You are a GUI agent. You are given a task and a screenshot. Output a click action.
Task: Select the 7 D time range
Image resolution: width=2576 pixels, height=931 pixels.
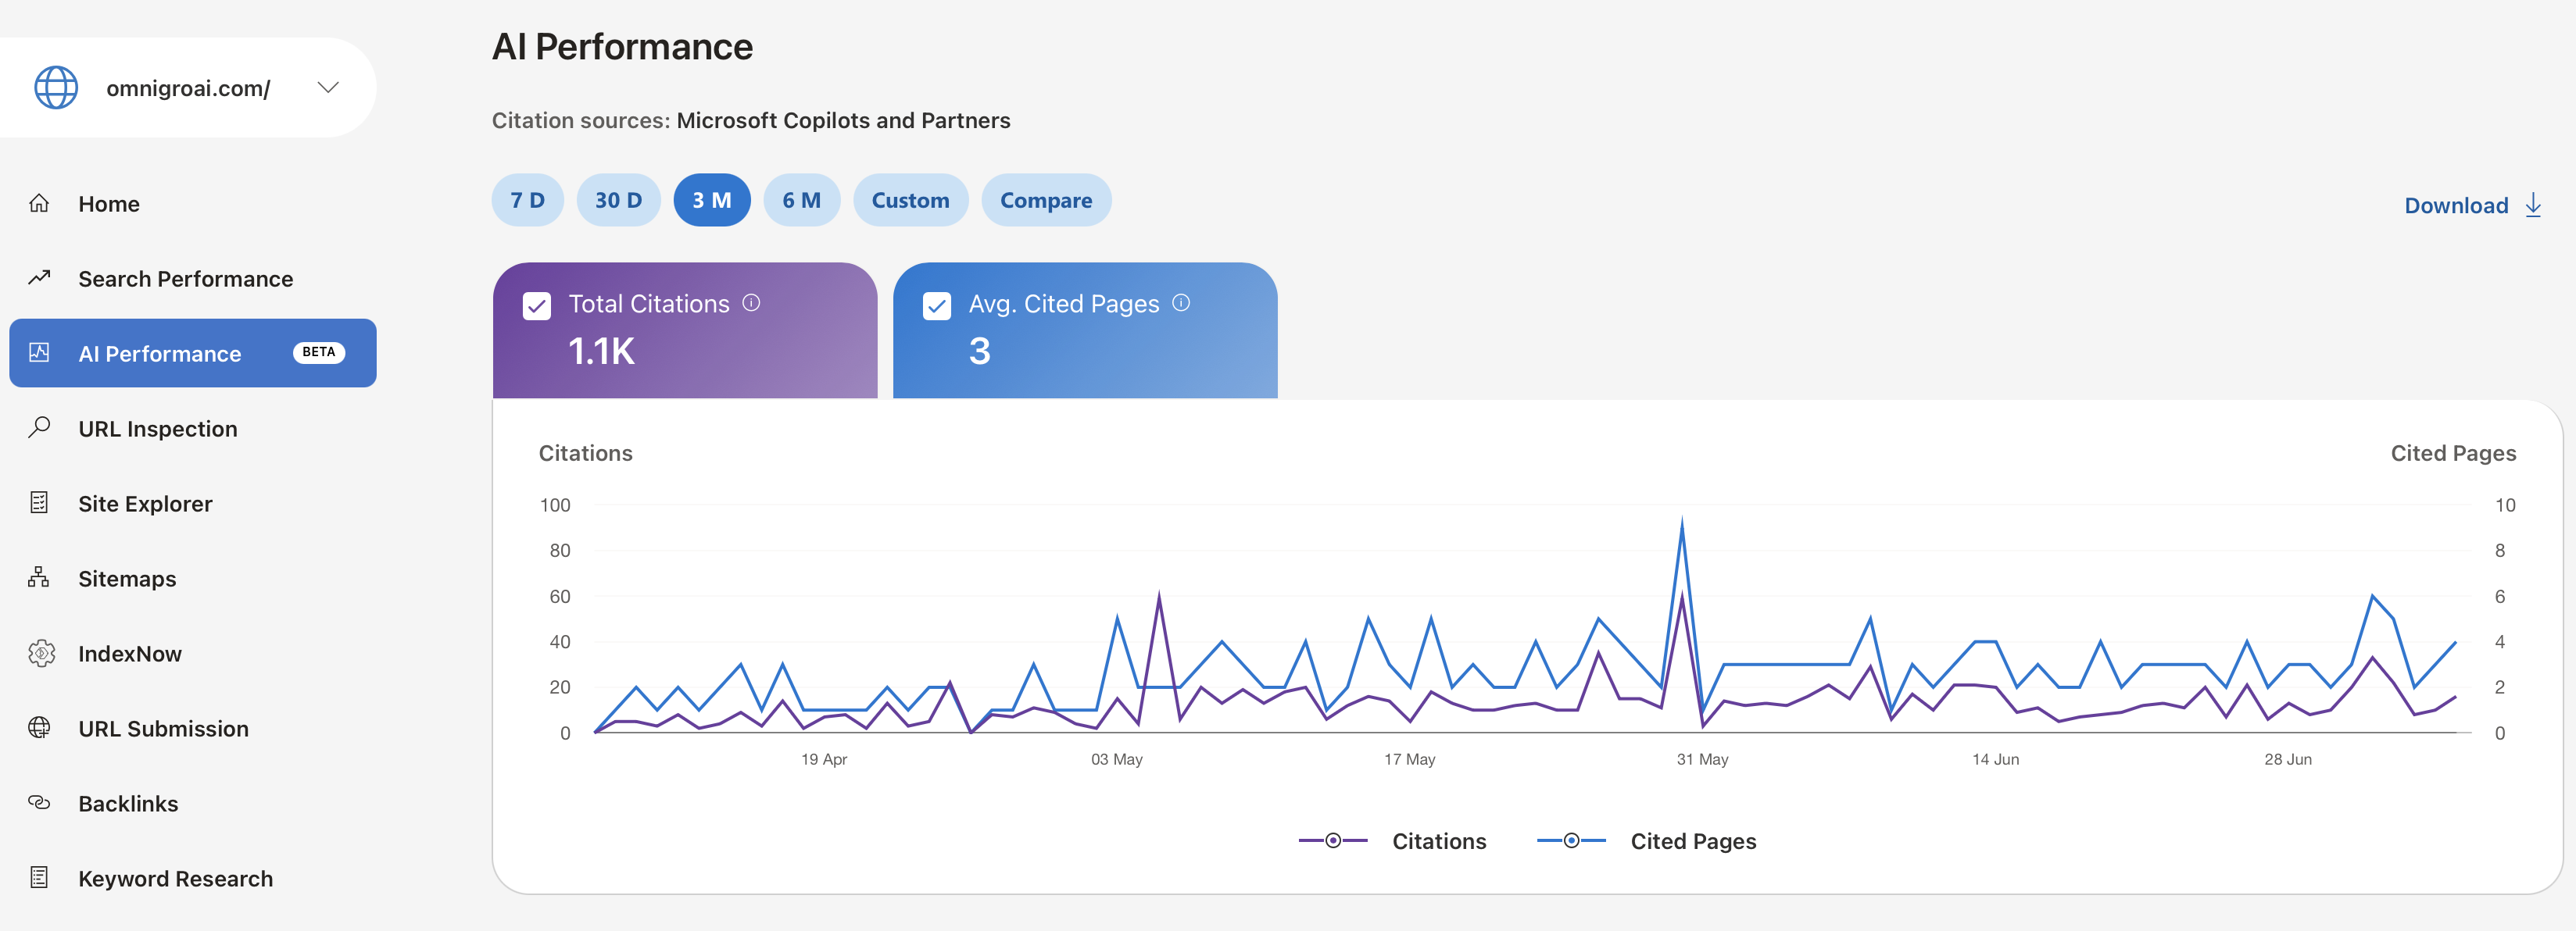(527, 200)
